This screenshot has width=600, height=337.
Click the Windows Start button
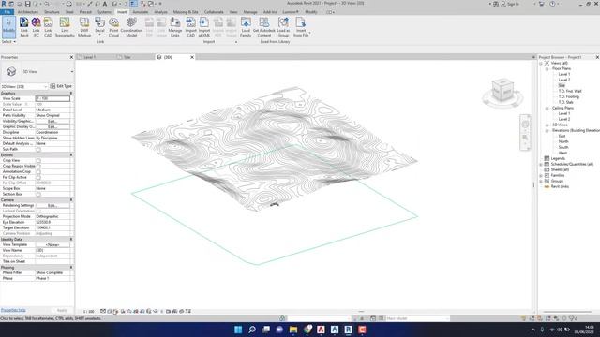click(238, 330)
